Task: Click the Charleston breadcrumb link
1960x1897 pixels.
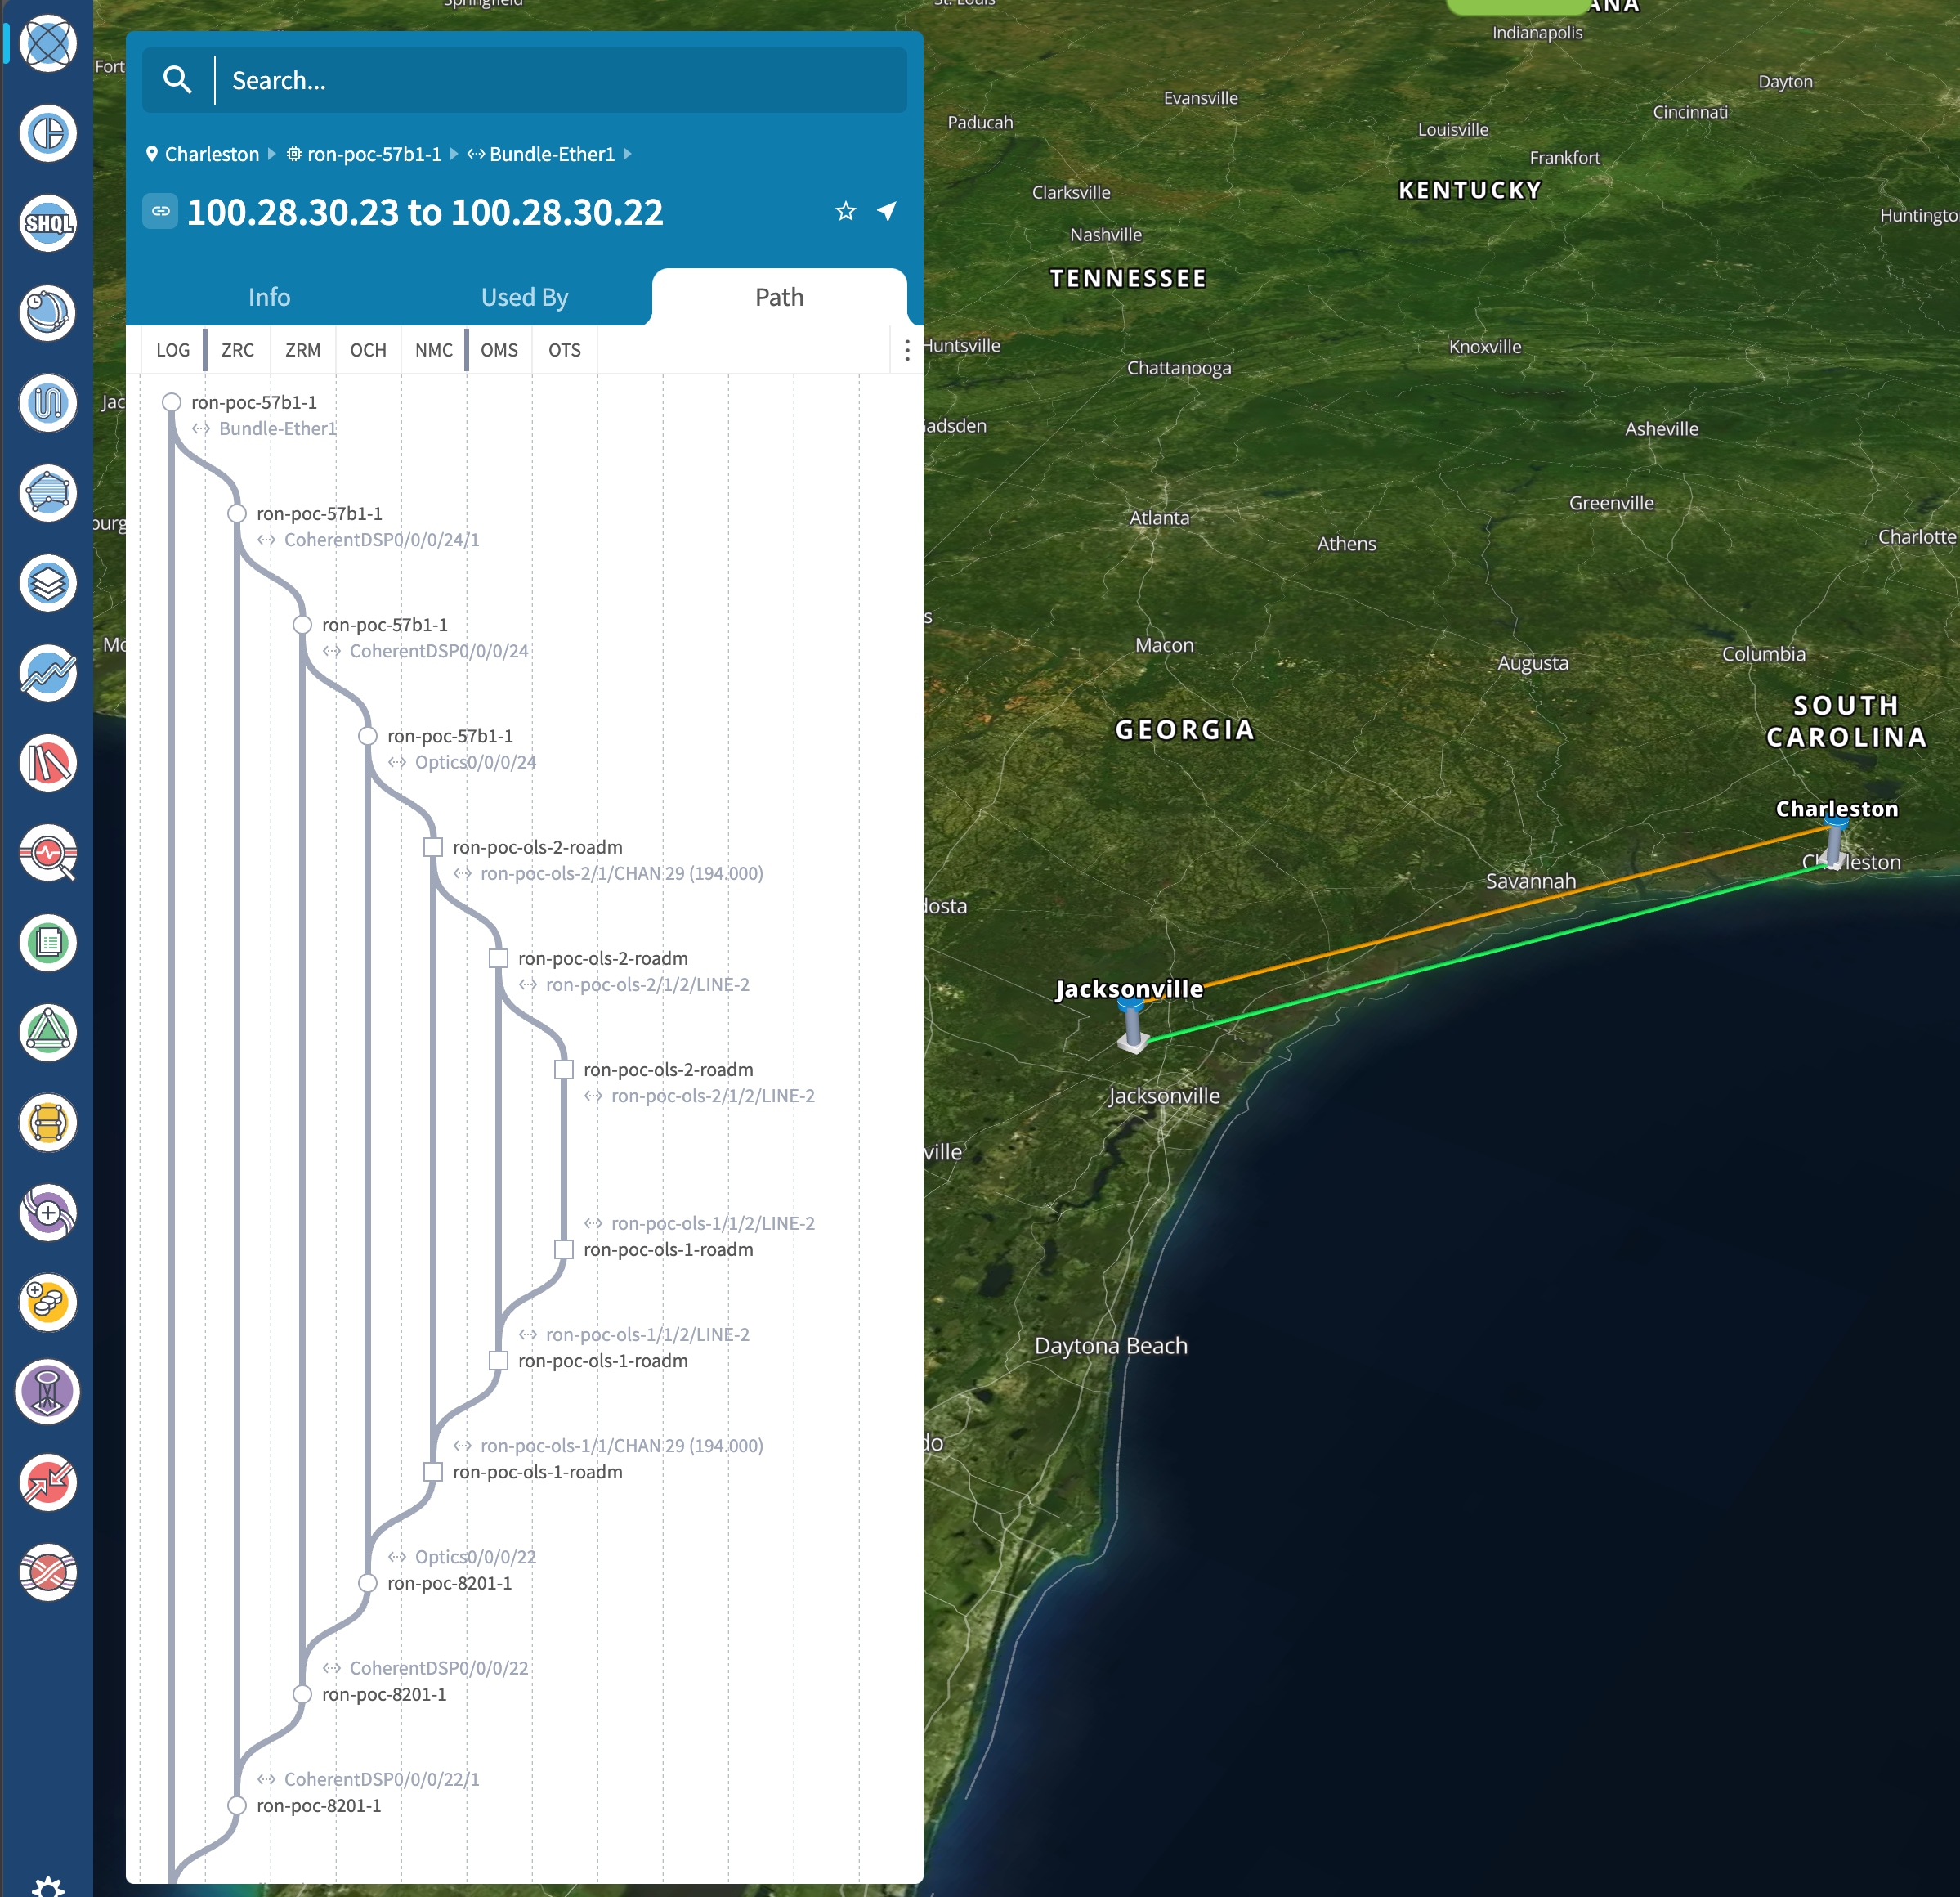Action: click(212, 154)
